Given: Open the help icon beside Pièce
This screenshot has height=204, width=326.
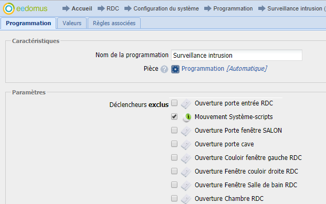Looking at the screenshot, I should click(164, 69).
